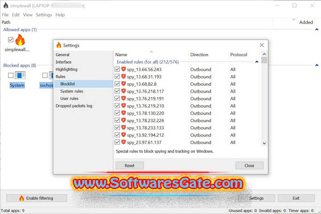Sort by the Protocol column header
The image size is (321, 214).
point(243,54)
